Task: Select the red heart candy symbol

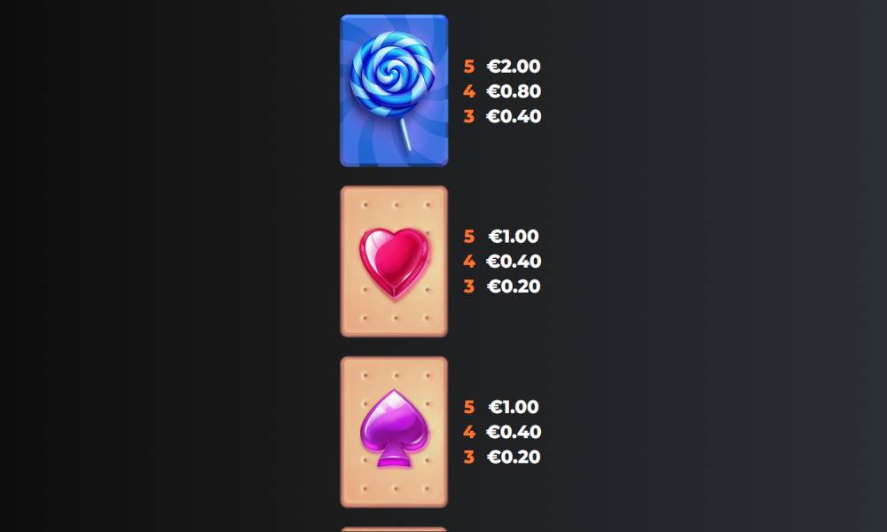Action: pyautogui.click(x=394, y=262)
